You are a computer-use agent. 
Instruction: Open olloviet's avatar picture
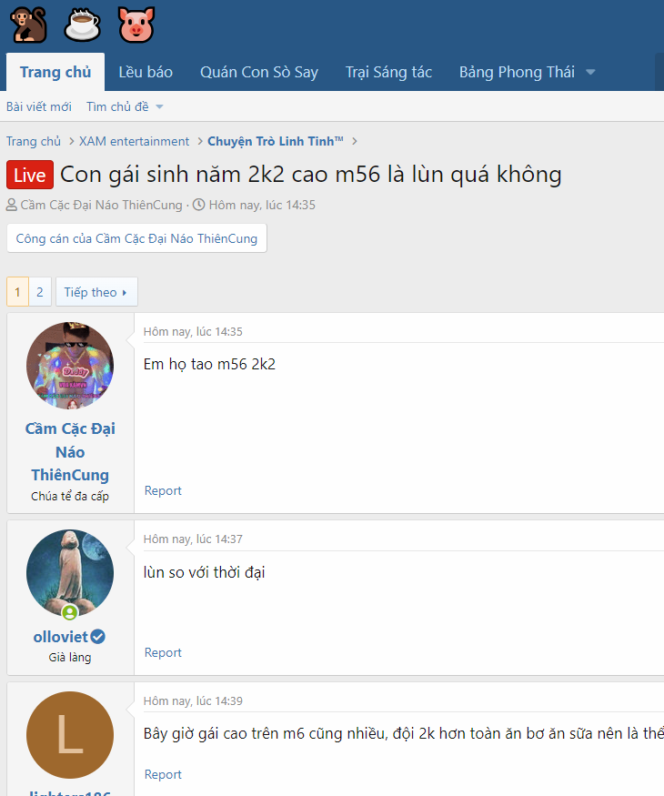pyautogui.click(x=70, y=573)
